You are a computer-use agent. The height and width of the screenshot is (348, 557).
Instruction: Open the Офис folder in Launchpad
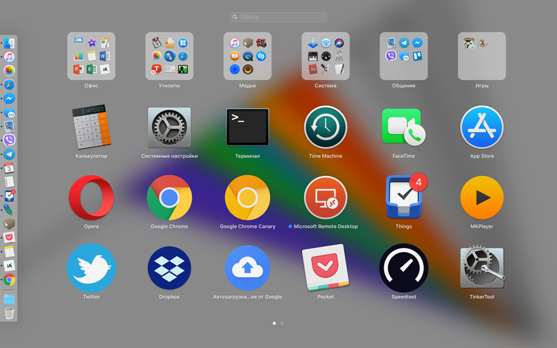pos(91,56)
